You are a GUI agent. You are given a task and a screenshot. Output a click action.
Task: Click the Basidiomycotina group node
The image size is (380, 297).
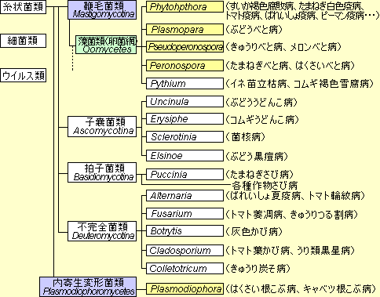(102, 172)
